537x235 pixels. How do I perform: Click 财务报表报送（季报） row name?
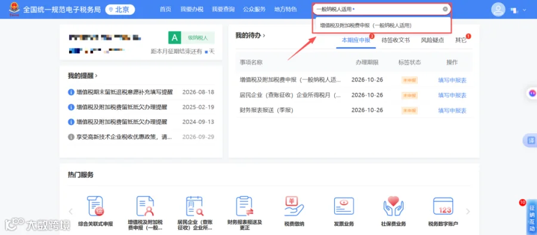267,110
